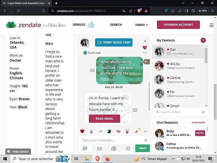Send the purple sofa sticker
This screenshot has width=217, height=163.
118,131
